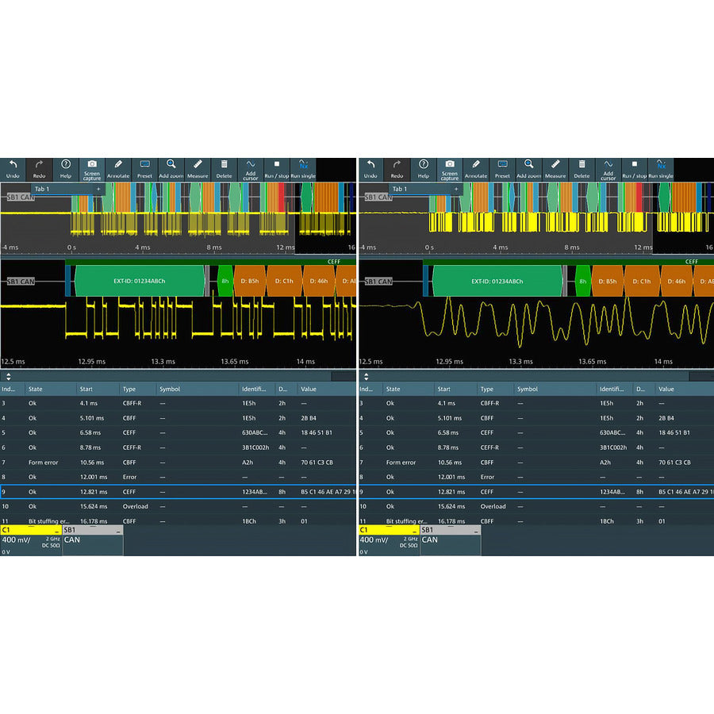Click the D: C1h data field on the right screen
Image resolution: width=714 pixels, height=714 pixels.
pos(642,282)
